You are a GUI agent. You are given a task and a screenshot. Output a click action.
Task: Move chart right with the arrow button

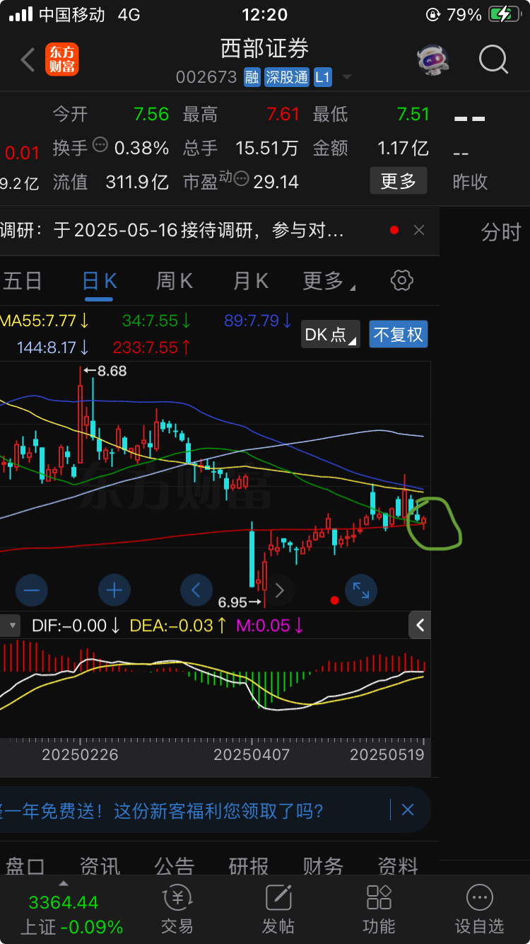279,589
